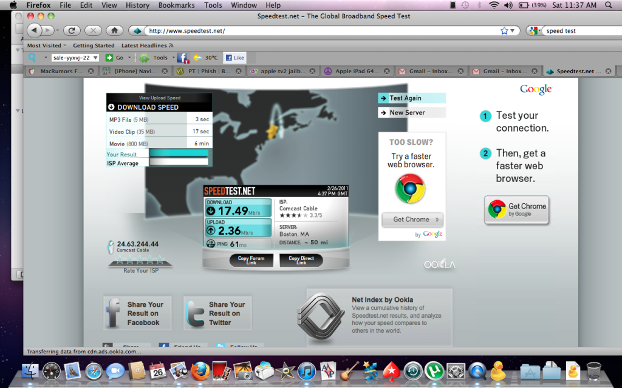Switch to the apple tv2 jailb... tab

coord(283,72)
